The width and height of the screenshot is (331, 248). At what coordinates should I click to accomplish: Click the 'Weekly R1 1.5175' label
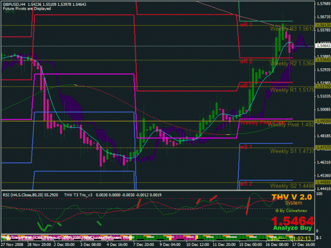click(x=292, y=90)
